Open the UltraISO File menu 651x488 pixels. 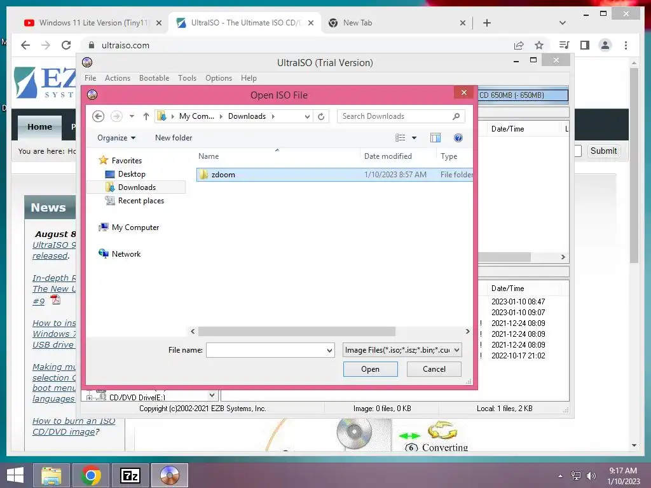(x=90, y=78)
